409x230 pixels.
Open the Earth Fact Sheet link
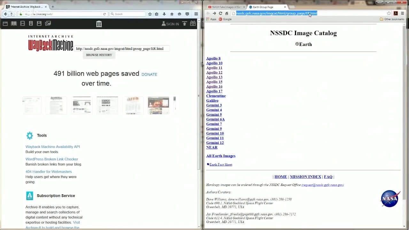pyautogui.click(x=221, y=165)
